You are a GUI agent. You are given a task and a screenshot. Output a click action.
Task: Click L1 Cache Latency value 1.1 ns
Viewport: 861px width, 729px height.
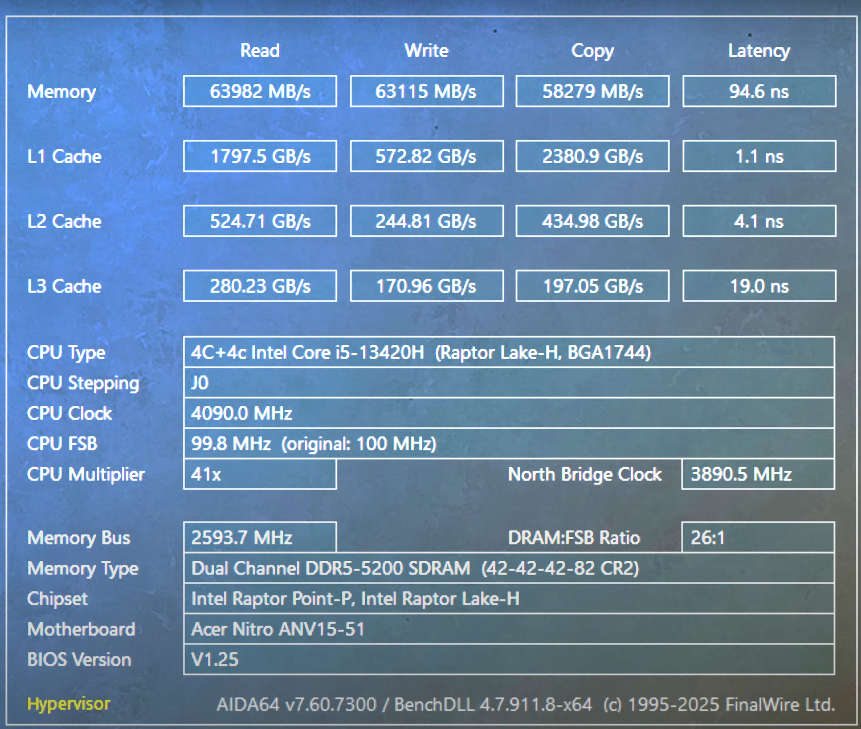759,156
